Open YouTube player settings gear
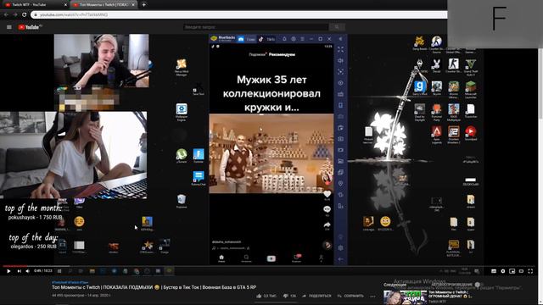The image size is (543, 305). [x=503, y=271]
